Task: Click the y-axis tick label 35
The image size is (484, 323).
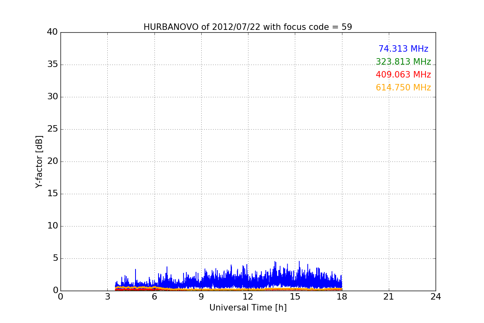Action: coord(52,65)
